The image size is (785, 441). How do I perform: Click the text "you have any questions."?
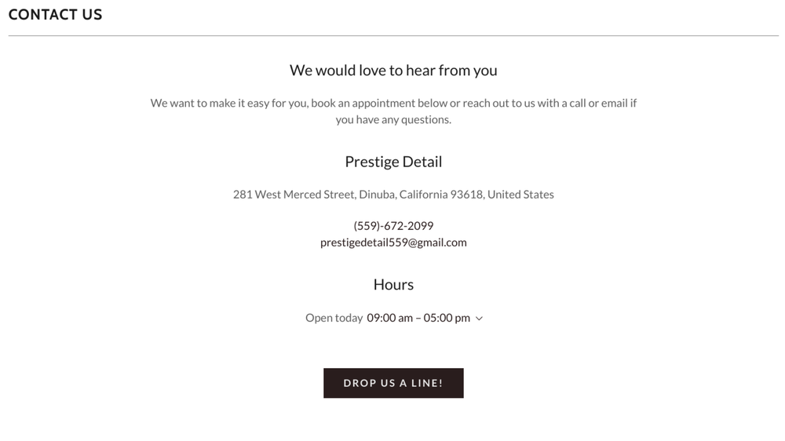coord(393,120)
